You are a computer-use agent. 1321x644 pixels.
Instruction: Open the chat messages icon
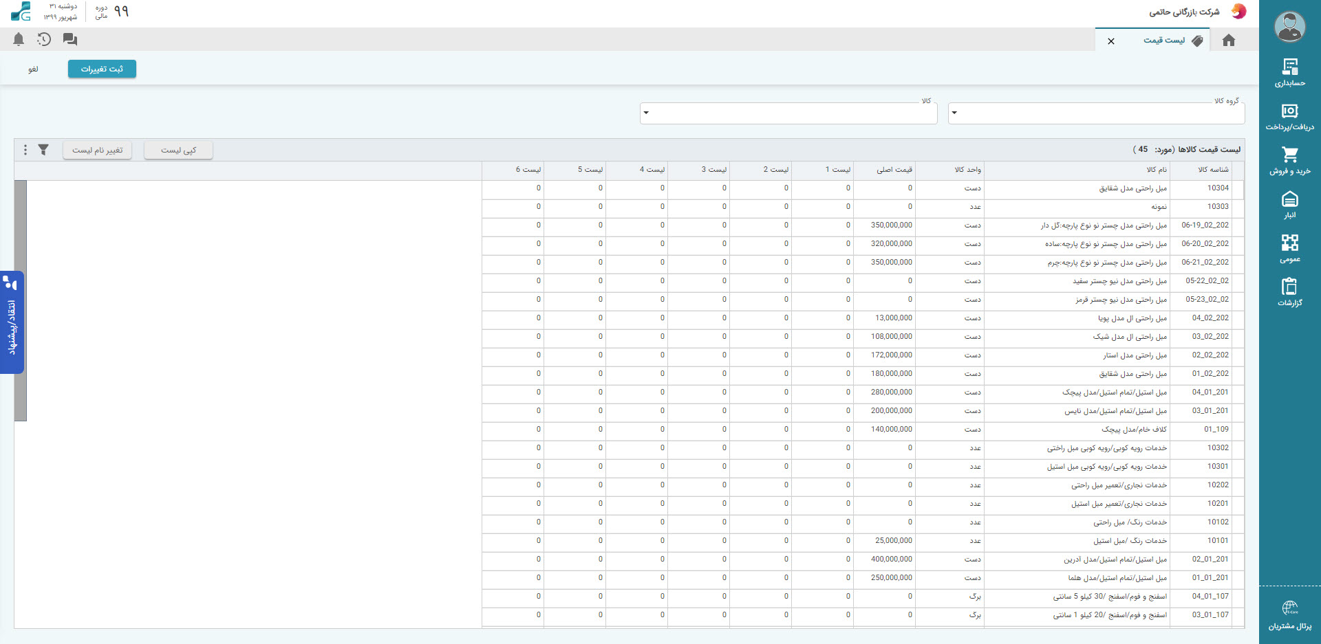69,40
